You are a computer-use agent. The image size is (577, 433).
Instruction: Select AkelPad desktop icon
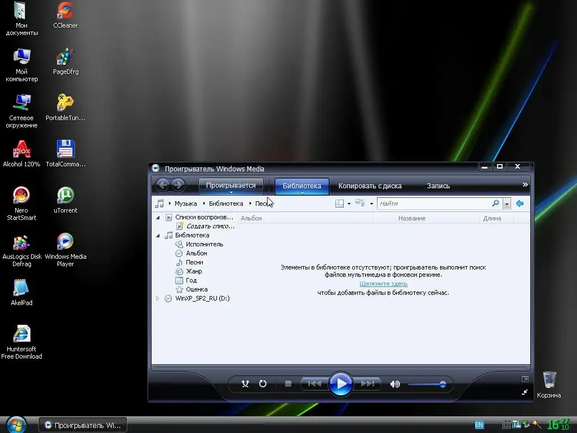click(21, 293)
